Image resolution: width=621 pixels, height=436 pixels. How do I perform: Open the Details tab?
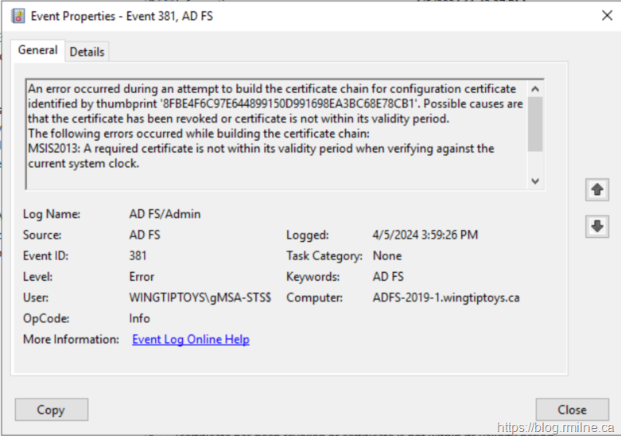pos(87,52)
